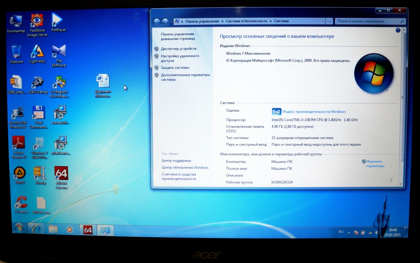Go to Система и безопасность in breadcrumb

click(247, 21)
